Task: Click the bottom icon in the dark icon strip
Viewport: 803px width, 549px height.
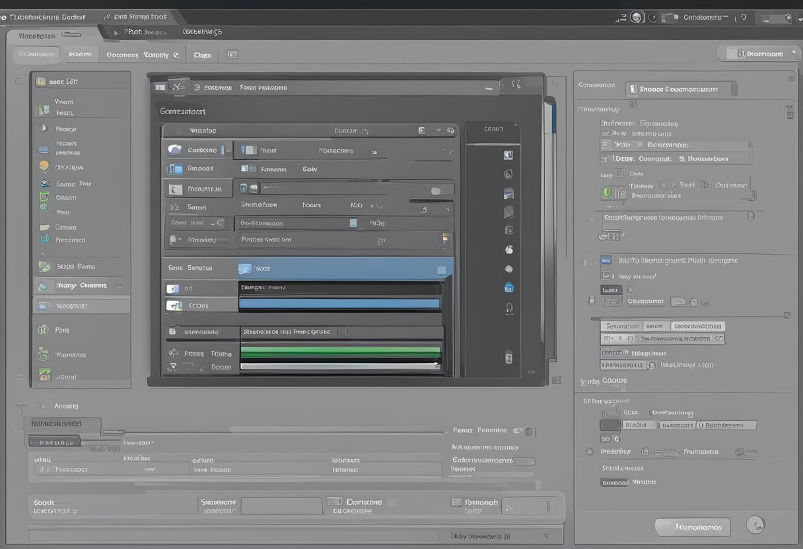Action: coord(508,357)
